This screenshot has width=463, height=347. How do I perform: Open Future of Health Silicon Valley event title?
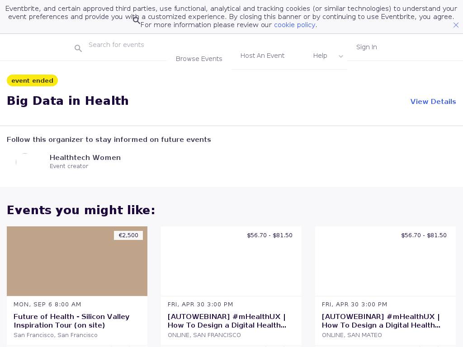point(71,321)
